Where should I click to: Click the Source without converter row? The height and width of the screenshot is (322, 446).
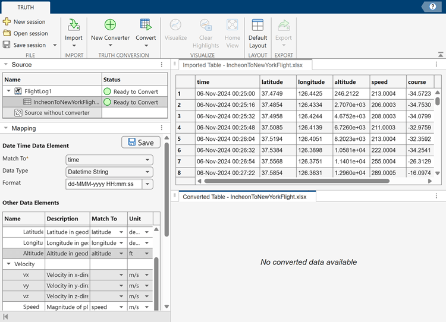tap(85, 113)
